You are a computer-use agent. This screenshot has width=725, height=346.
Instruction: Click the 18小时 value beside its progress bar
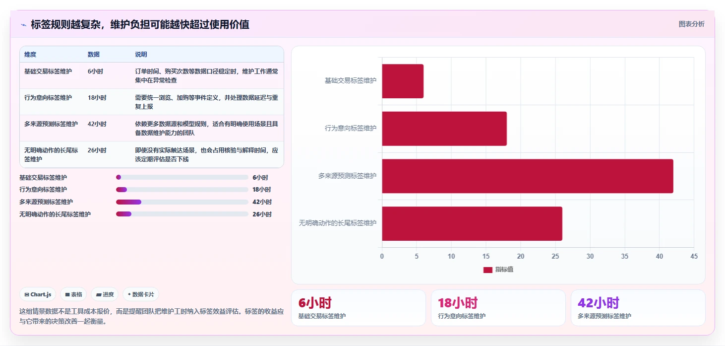[x=262, y=190]
